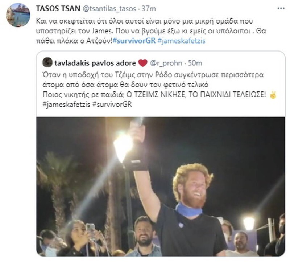Click the red heart emoji in the quoted name

click(143, 63)
